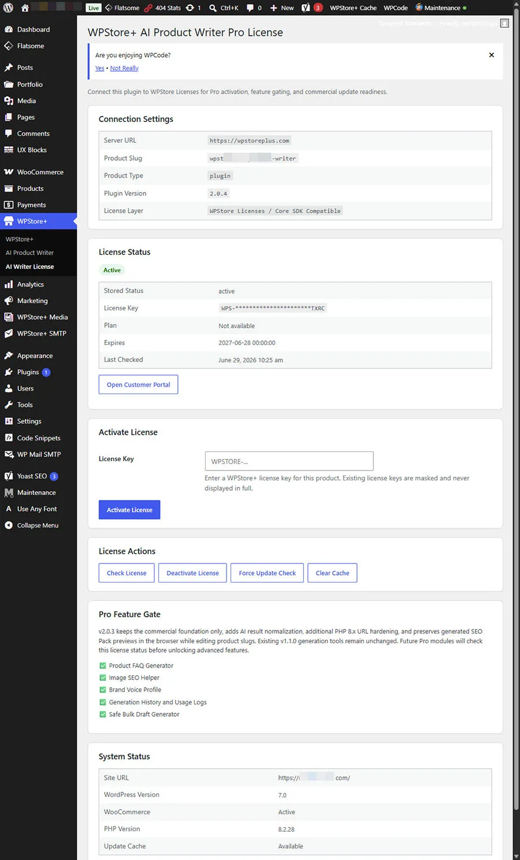Open the + New dropdown in admin bar
This screenshot has width=520, height=860.
coord(282,8)
